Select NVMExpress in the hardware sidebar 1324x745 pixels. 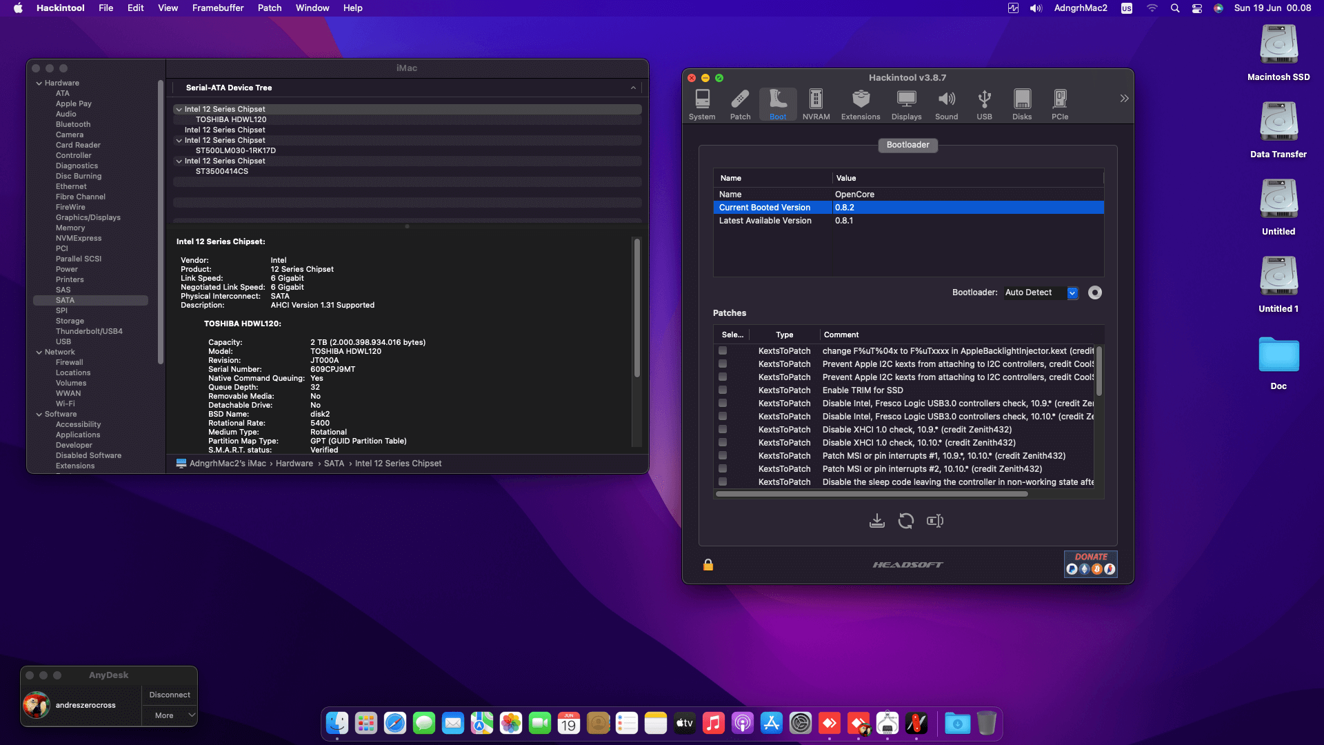[x=79, y=238]
